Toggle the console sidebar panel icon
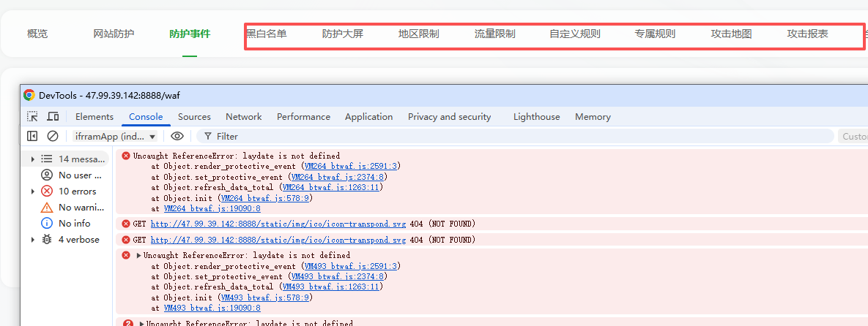The image size is (868, 326). click(32, 136)
